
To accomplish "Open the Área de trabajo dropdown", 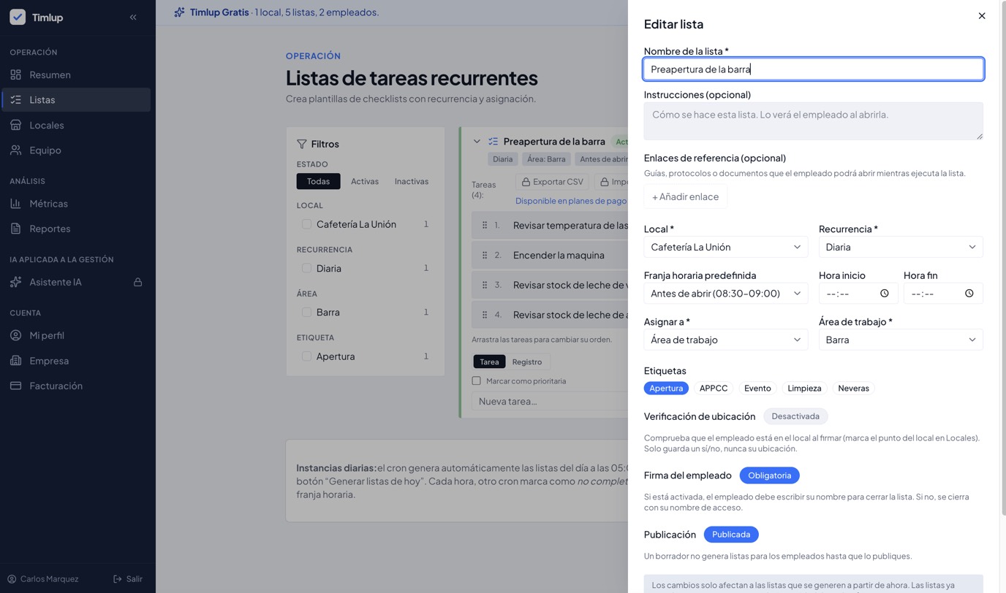I will click(x=901, y=340).
